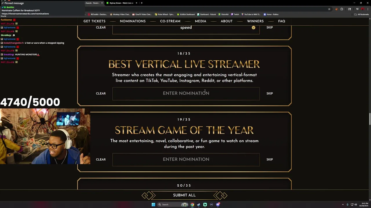Click the Windows taskbar Search box
Image resolution: width=371 pixels, height=208 pixels.
[172, 205]
